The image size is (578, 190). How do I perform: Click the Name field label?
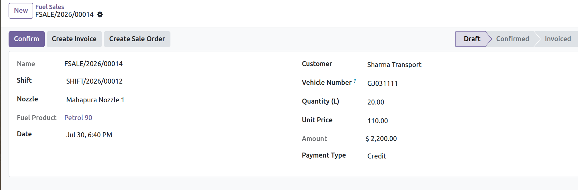click(26, 64)
